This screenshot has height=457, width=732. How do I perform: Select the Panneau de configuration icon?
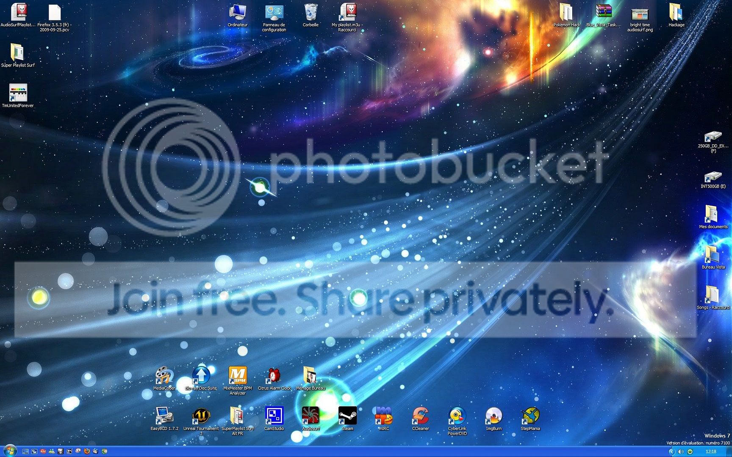coord(274,18)
